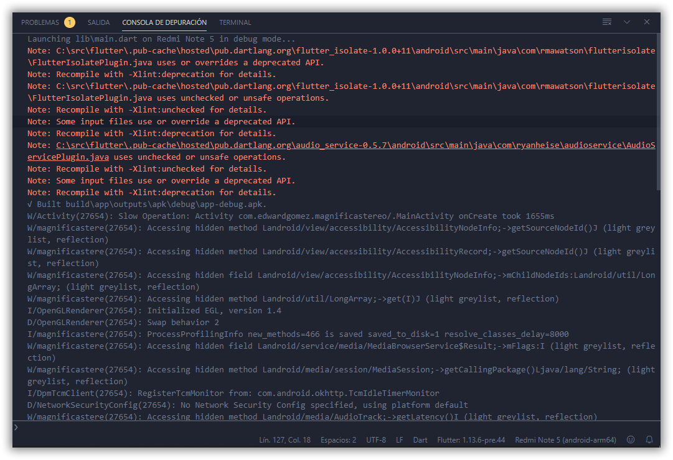Screen dimensions: 673x460
Task: Open notifications bell icon
Action: [x=649, y=439]
